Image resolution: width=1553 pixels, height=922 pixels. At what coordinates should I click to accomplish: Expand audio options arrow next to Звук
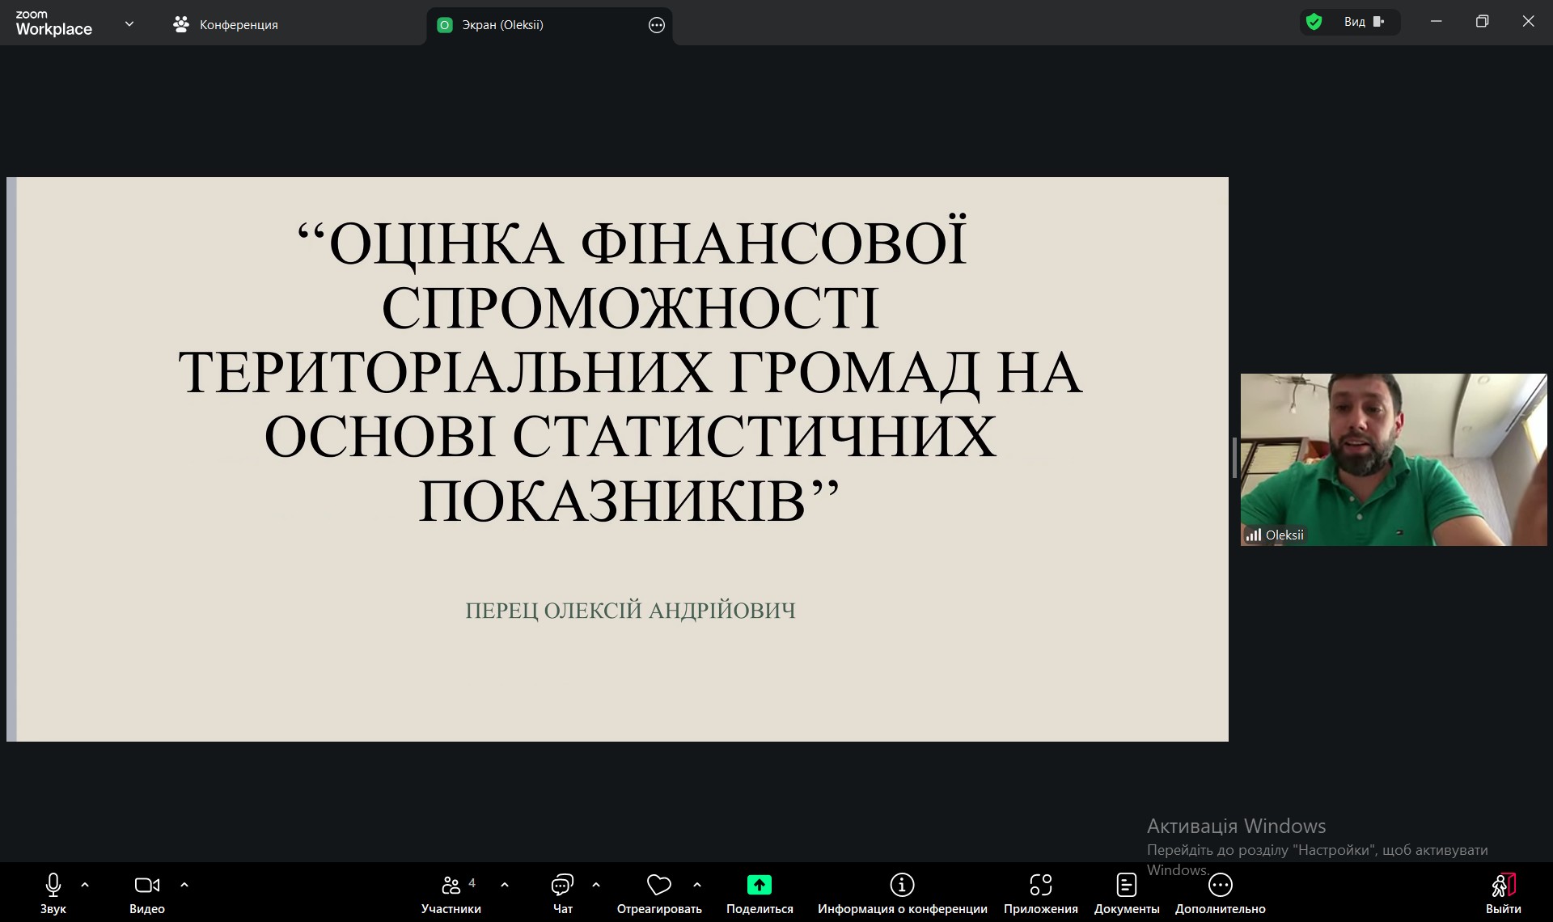tap(85, 885)
